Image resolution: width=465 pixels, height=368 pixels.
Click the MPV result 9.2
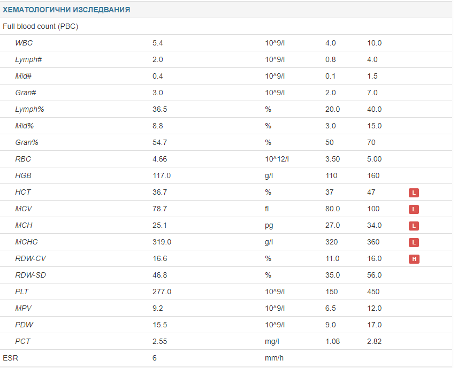(x=158, y=308)
